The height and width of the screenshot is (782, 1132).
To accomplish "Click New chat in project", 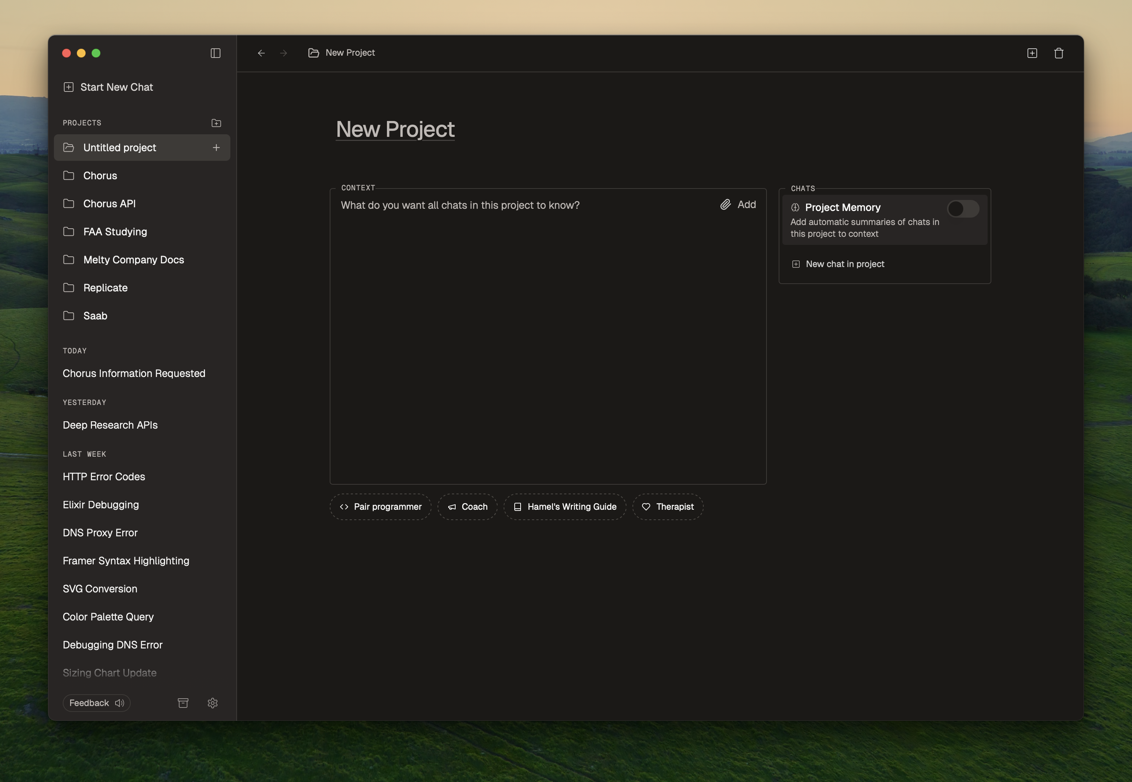I will (x=845, y=264).
